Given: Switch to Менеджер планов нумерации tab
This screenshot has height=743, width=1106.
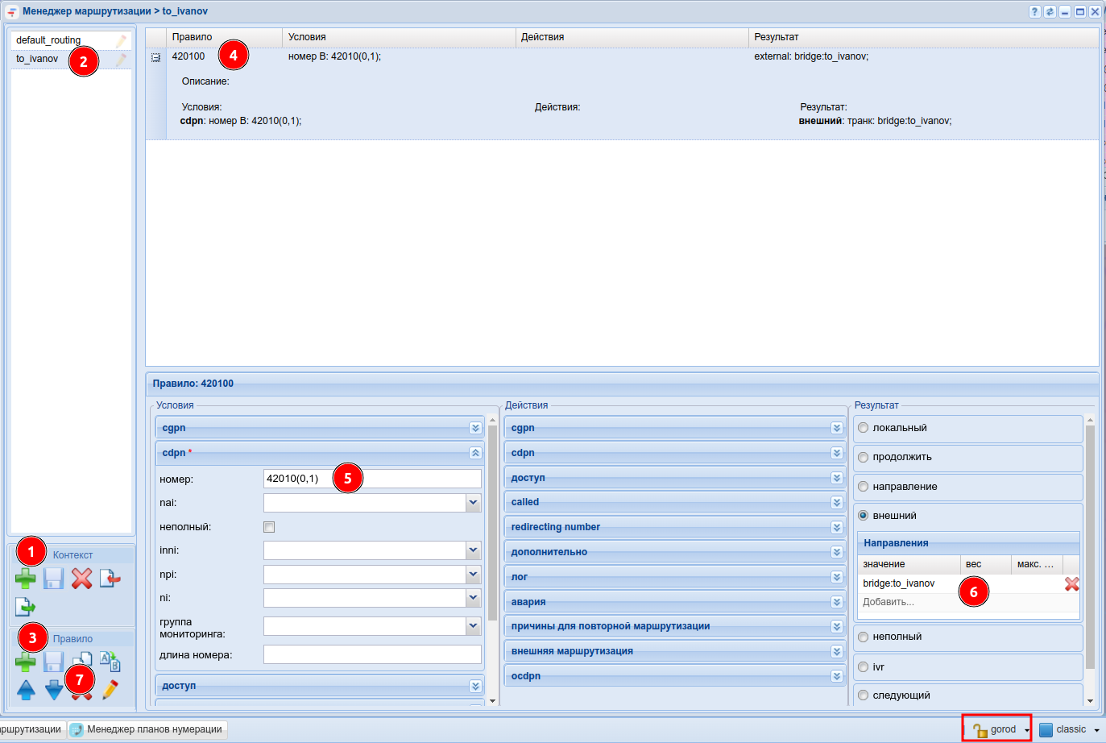Looking at the screenshot, I should coord(147,729).
